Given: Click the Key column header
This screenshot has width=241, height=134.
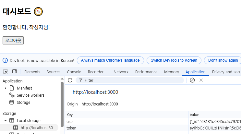Looking at the screenshot, I should [x=127, y=115].
